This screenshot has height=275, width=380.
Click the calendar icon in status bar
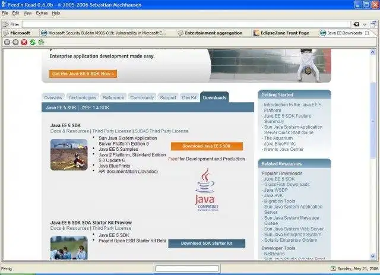333,268
